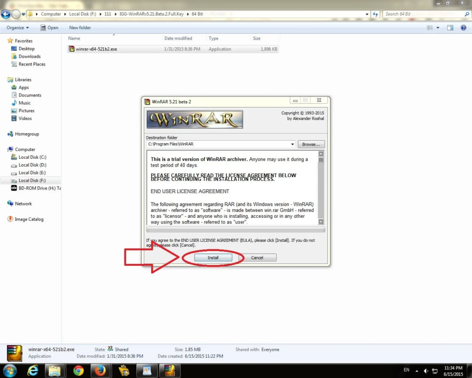
Task: Expand the change view options dropdown
Action: click(x=438, y=28)
